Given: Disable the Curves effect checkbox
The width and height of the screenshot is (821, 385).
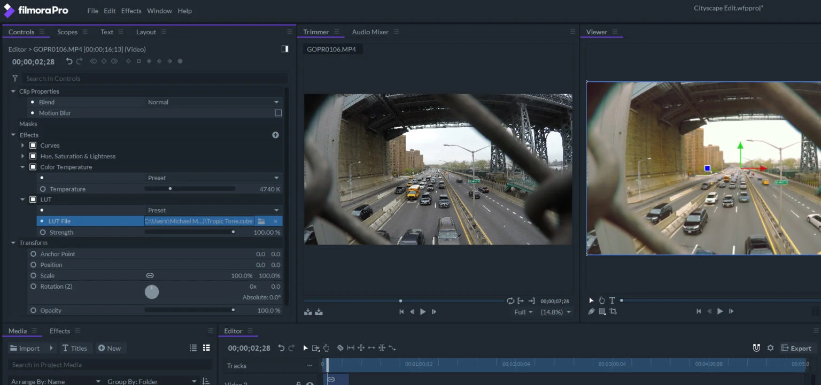Looking at the screenshot, I should coord(33,145).
